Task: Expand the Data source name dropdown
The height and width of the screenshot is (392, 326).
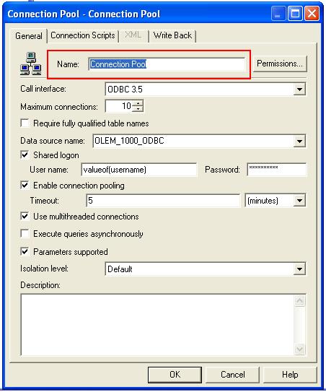Action: point(299,141)
